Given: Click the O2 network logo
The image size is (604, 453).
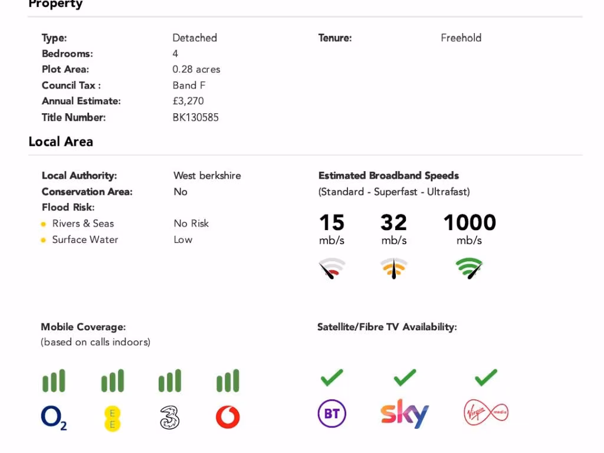Looking at the screenshot, I should pyautogui.click(x=54, y=418).
